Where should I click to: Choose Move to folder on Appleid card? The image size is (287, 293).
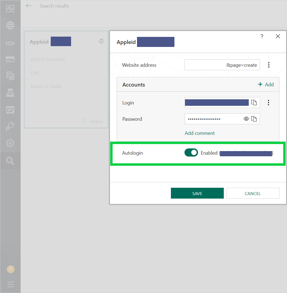[x=46, y=87]
